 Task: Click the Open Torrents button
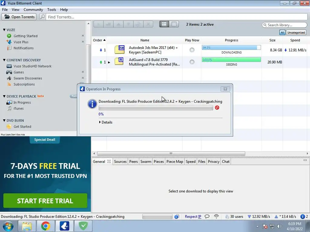[x=19, y=17]
